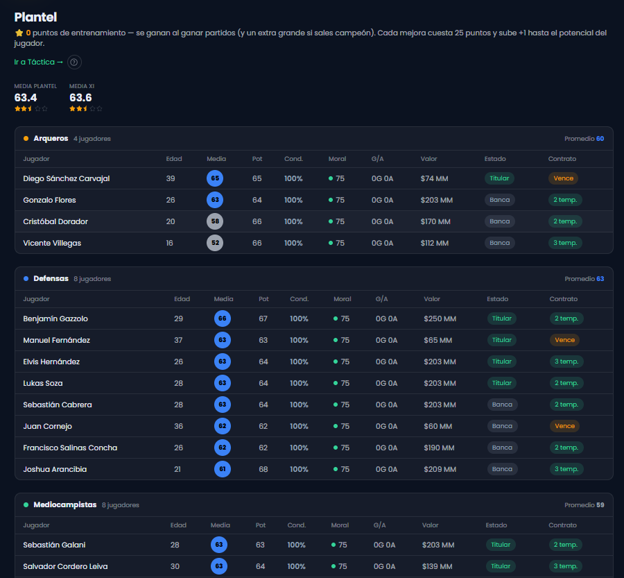The width and height of the screenshot is (624, 578).
Task: Click the $250 MM value for Benjamín Gazzolo
Action: [440, 318]
